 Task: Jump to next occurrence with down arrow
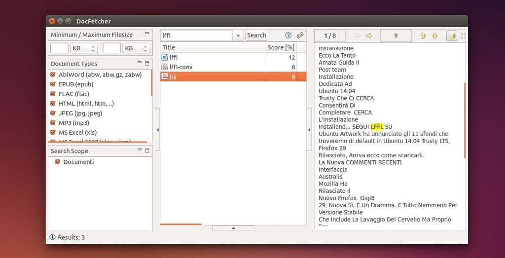[434, 36]
